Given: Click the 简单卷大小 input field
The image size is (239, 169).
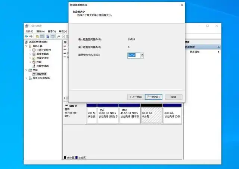Looking at the screenshot, I should 134,55.
